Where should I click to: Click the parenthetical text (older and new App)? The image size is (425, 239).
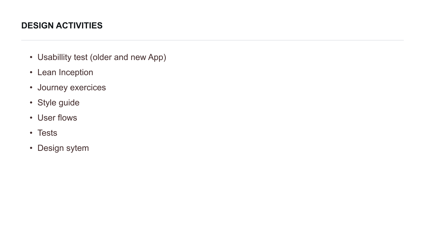pyautogui.click(x=128, y=57)
